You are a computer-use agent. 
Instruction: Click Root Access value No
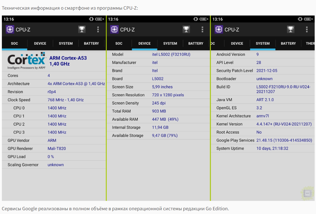pos(259,132)
